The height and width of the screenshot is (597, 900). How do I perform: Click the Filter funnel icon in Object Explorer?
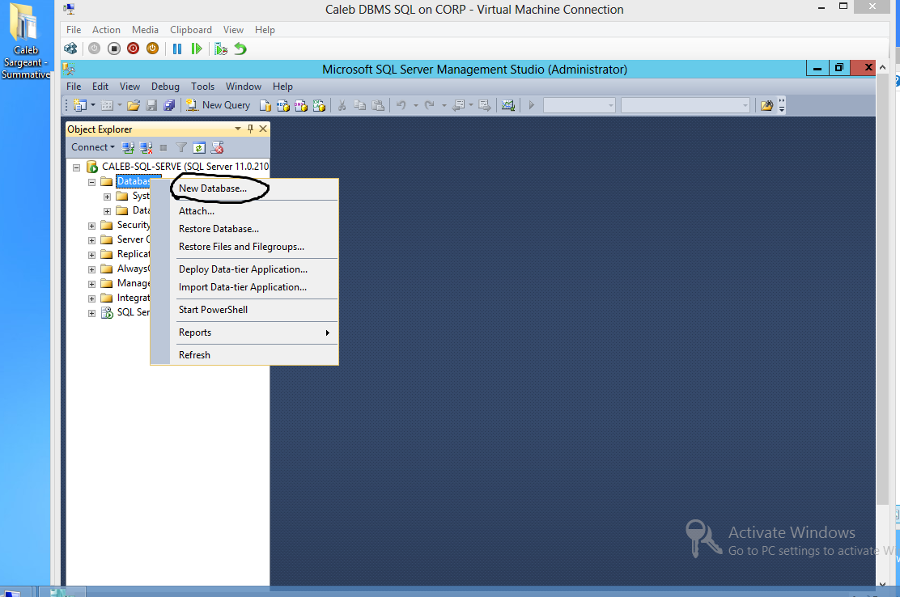(181, 147)
